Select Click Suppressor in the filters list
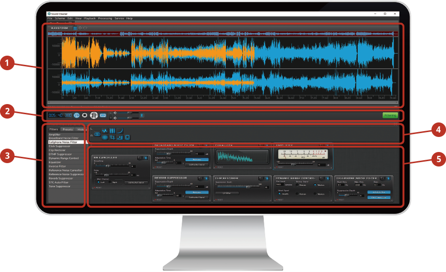The width and height of the screenshot is (446, 272). [66, 146]
